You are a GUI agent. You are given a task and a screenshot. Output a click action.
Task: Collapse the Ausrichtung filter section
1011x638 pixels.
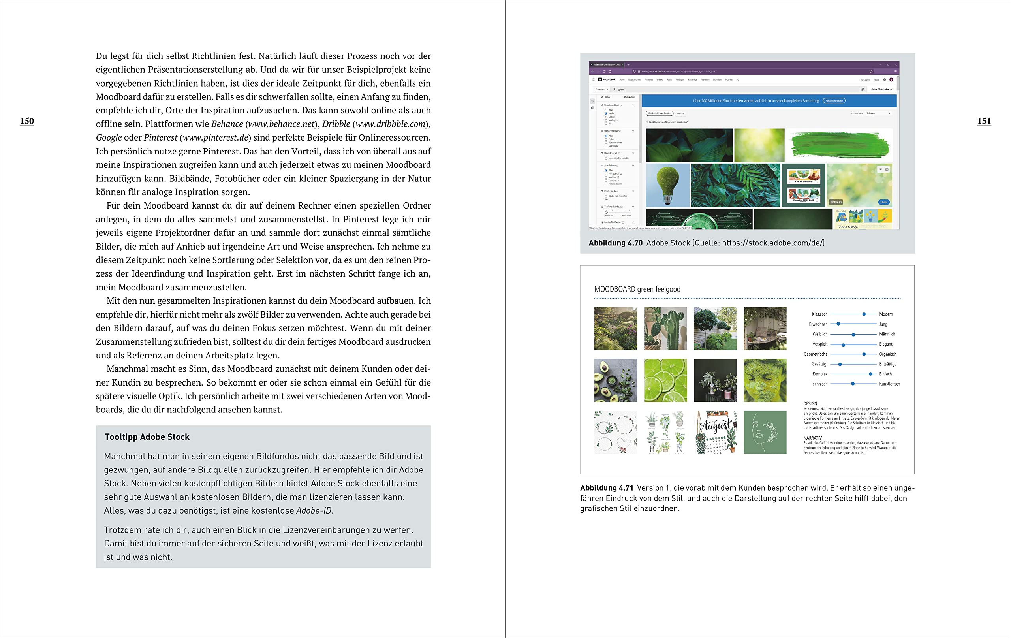633,166
